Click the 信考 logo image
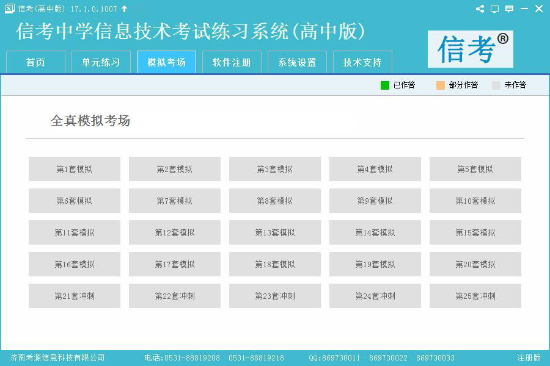 point(470,49)
